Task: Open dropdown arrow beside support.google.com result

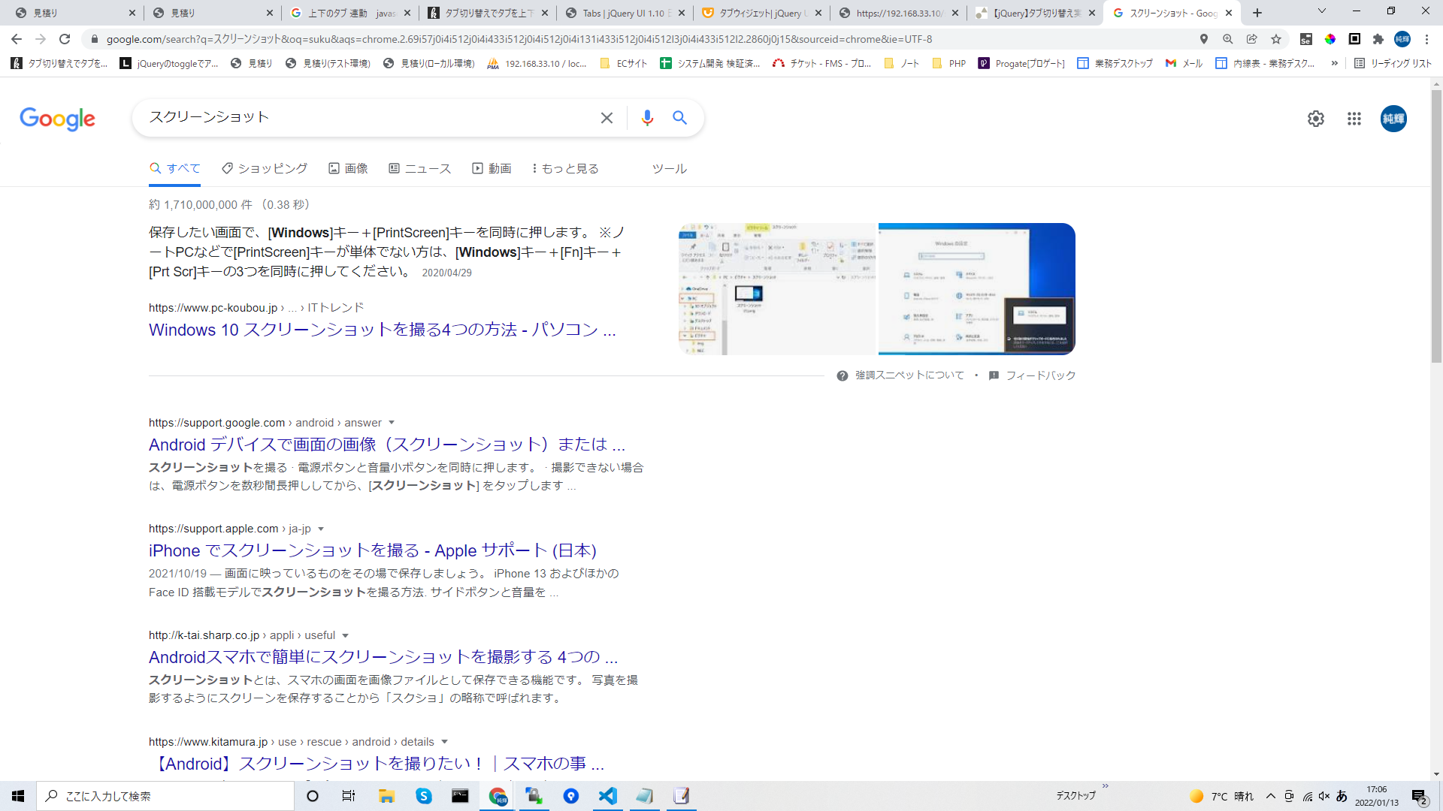Action: pos(392,423)
